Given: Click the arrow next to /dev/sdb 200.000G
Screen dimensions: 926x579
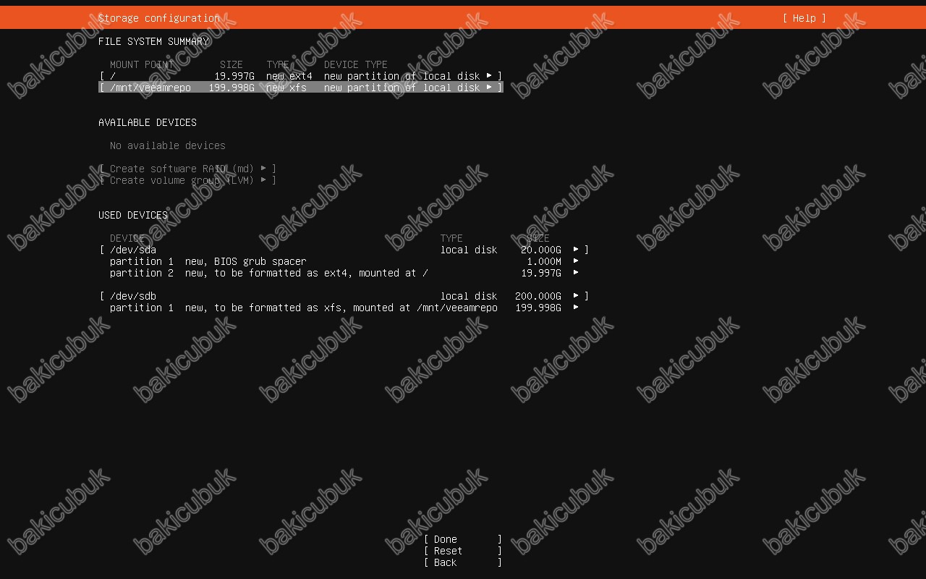Looking at the screenshot, I should tap(576, 296).
